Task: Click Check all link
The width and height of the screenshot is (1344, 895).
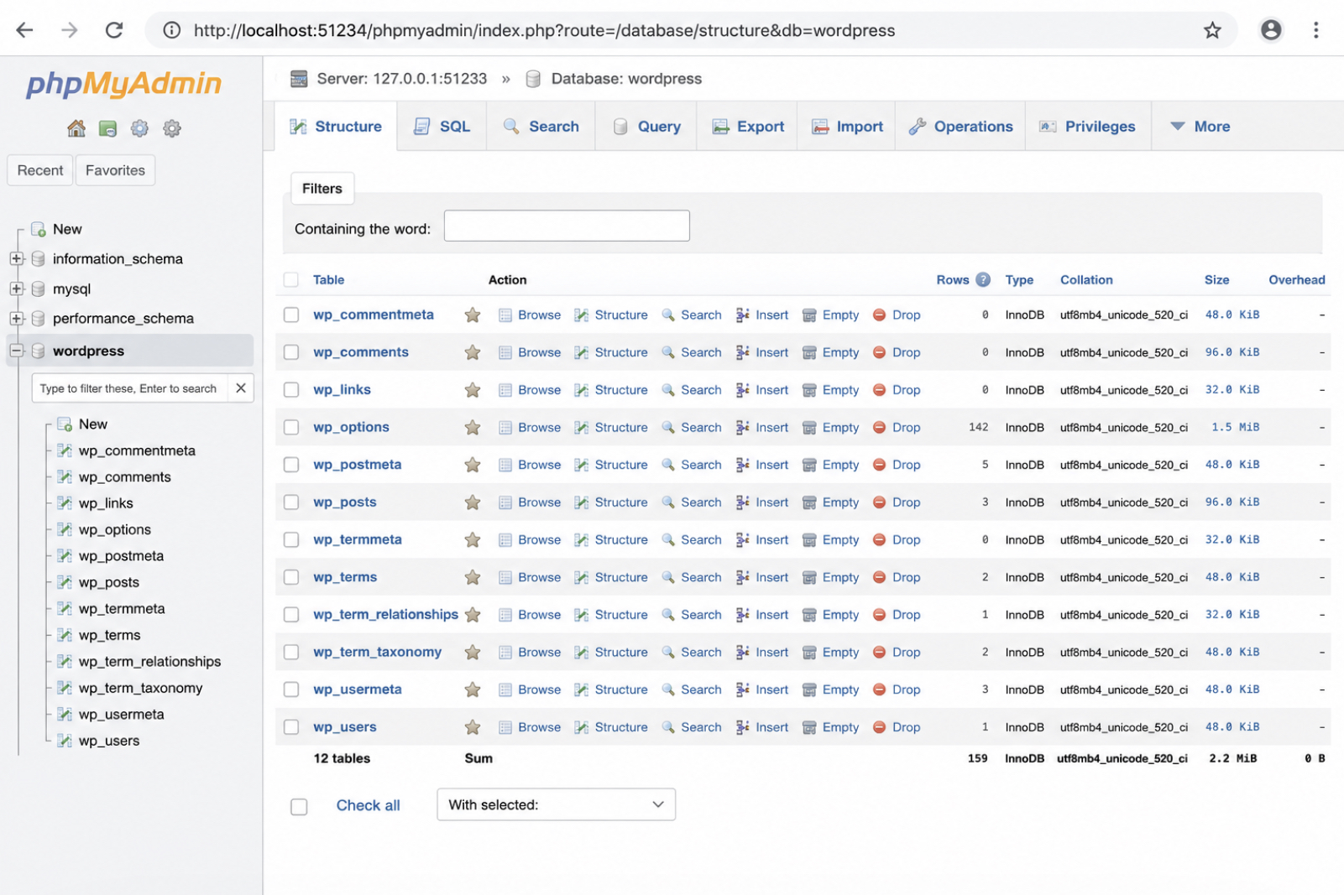Action: point(369,805)
